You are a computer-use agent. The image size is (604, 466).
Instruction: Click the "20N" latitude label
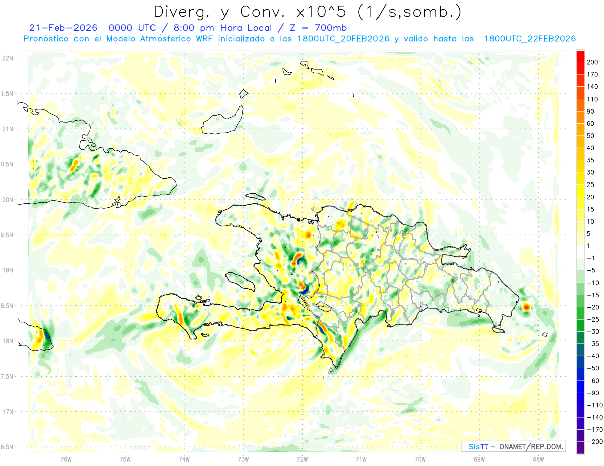tap(7, 200)
